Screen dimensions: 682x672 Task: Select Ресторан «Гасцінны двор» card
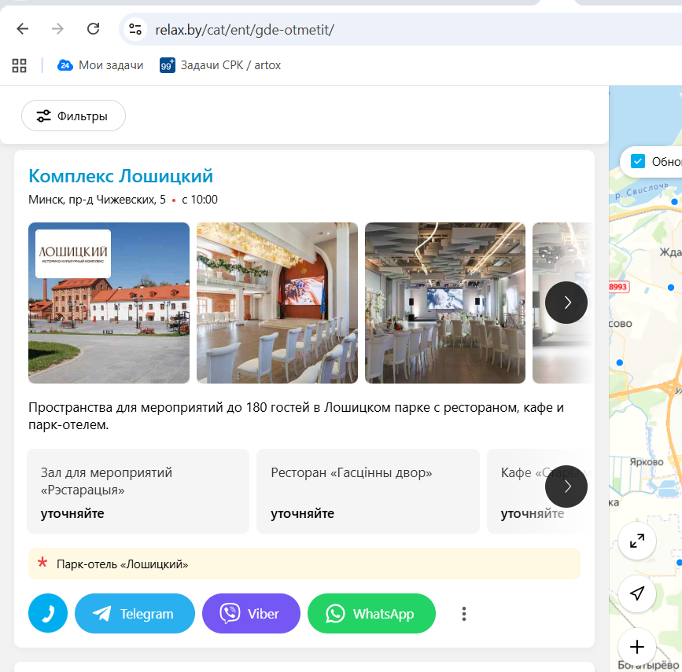[x=368, y=491]
